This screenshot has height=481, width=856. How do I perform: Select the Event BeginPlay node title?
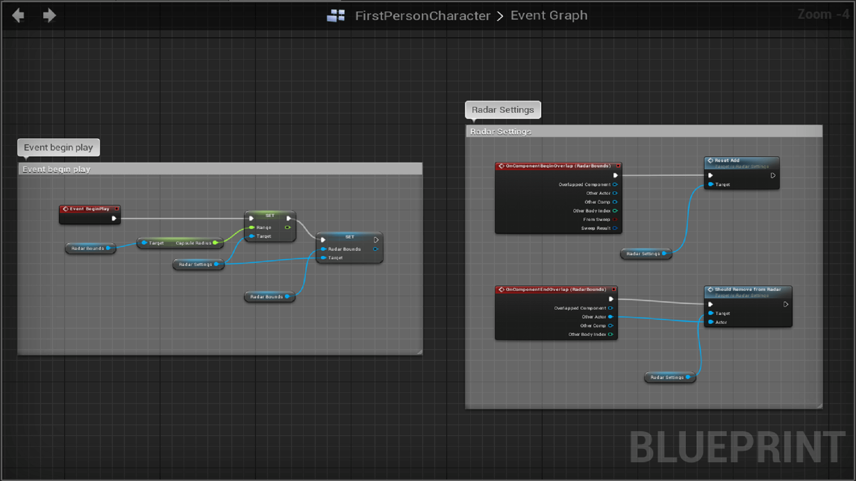pos(89,208)
